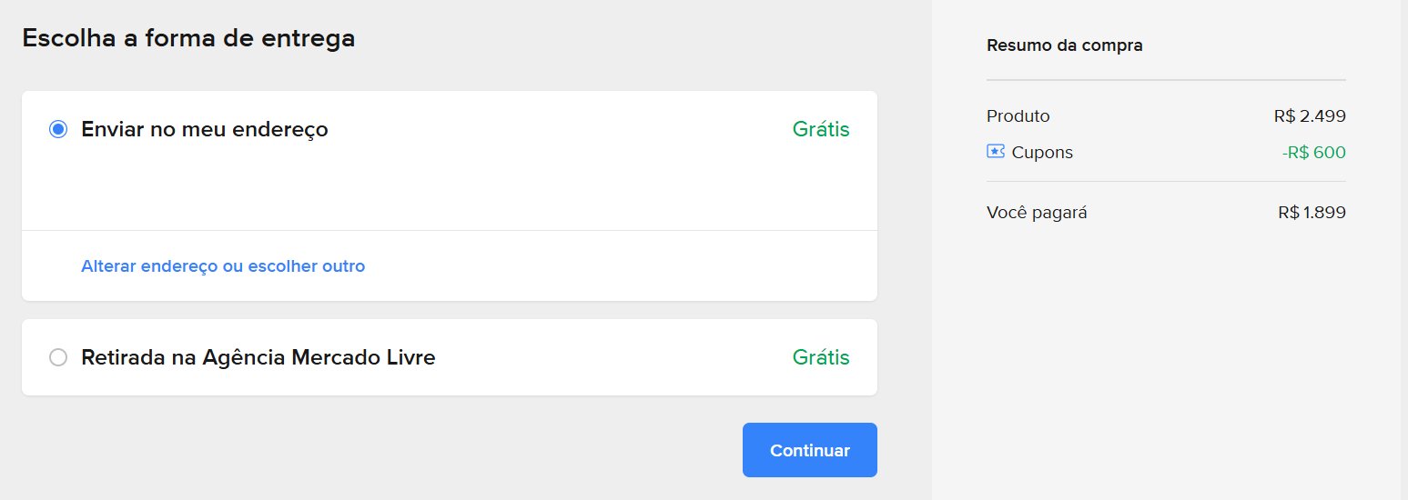Click Grátis on the home delivery option
Image resolution: width=1408 pixels, height=500 pixels.
tap(821, 129)
